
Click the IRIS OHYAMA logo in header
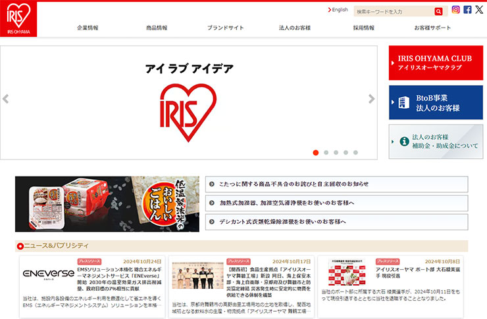coord(18,19)
